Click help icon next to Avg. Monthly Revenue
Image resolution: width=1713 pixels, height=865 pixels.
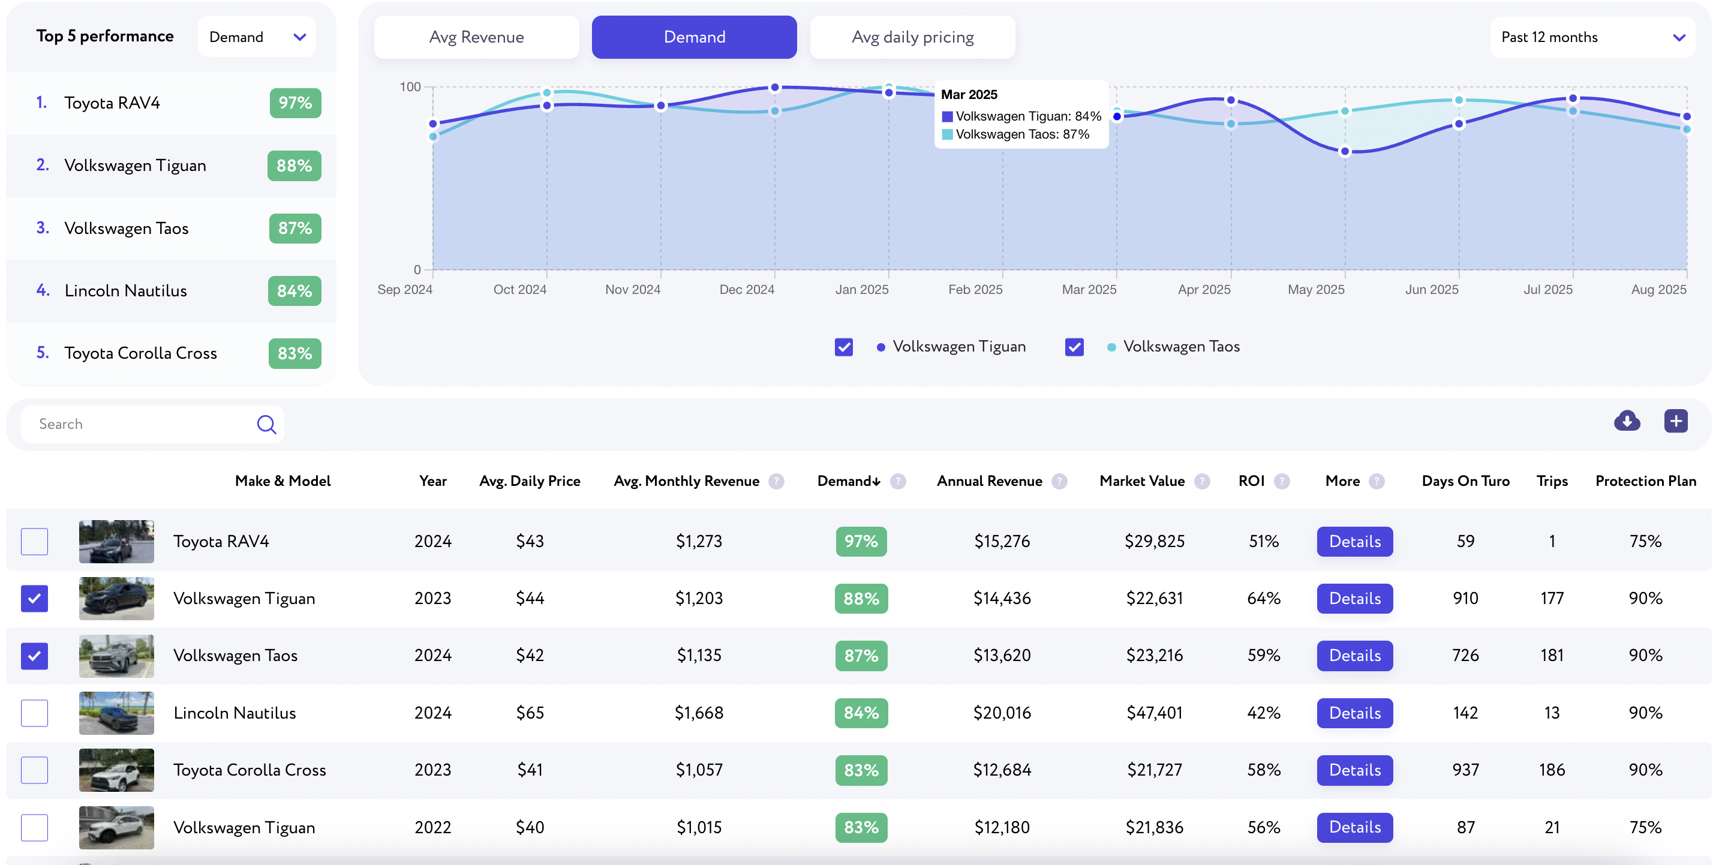[x=776, y=481]
